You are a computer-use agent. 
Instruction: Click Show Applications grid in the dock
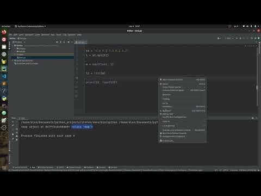click(x=4, y=168)
